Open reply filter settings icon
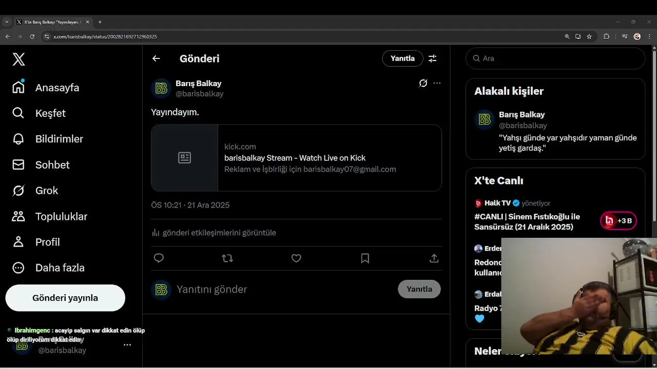Image resolution: width=657 pixels, height=369 pixels. tap(433, 58)
